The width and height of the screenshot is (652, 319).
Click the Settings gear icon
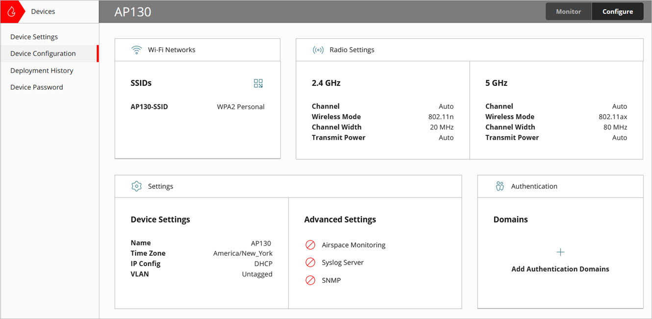136,186
